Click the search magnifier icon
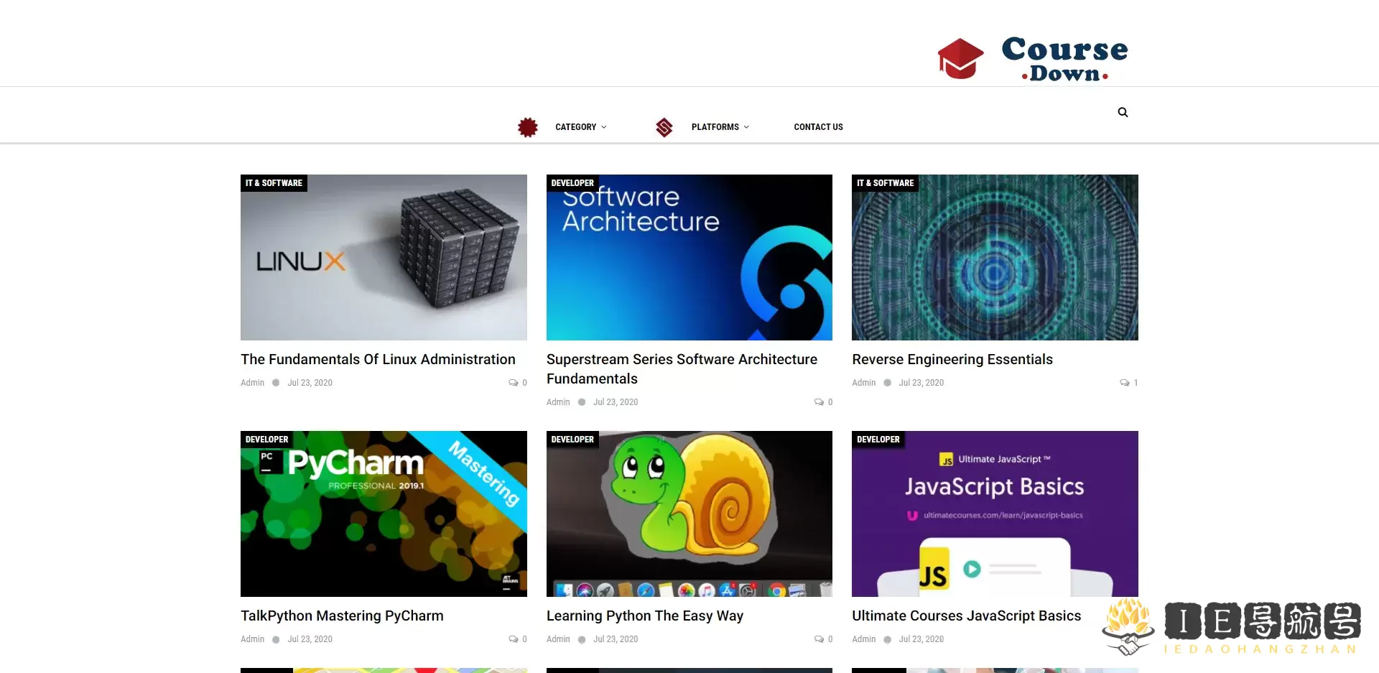 [1123, 112]
